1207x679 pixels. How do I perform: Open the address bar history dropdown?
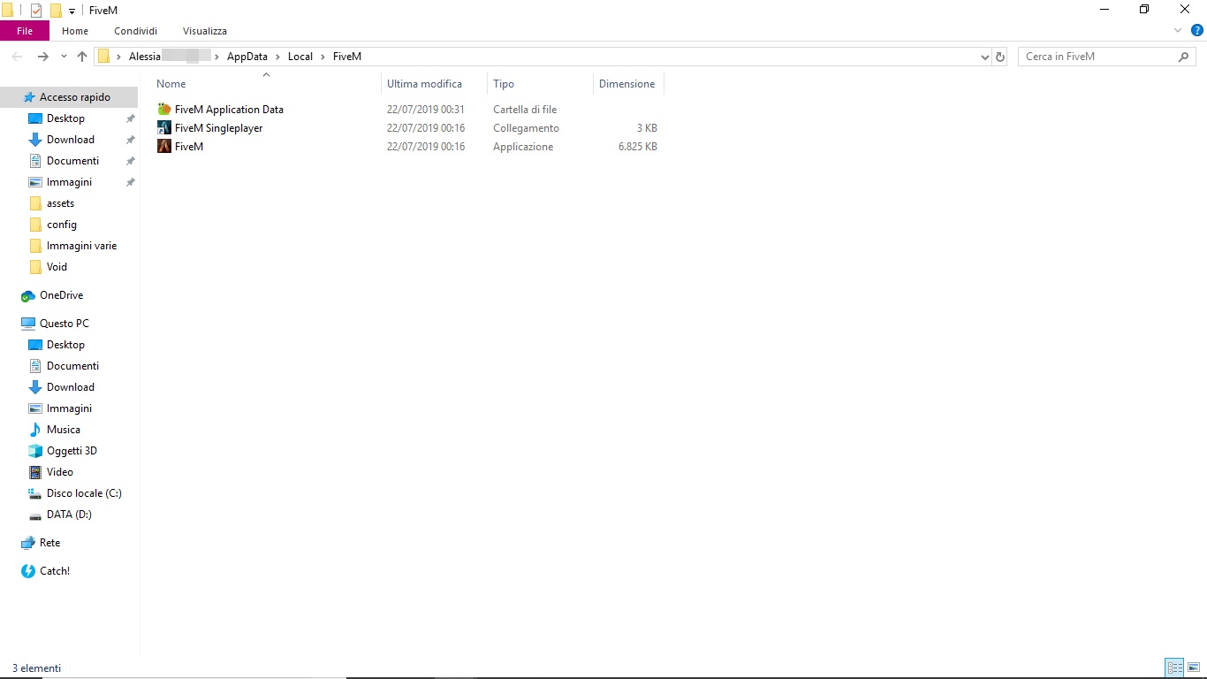(985, 57)
